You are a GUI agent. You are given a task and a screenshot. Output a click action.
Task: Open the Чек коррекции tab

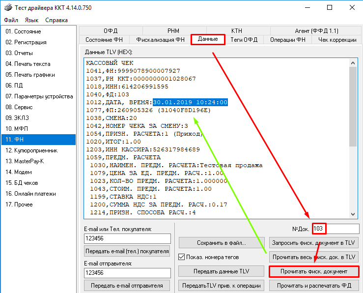337,40
